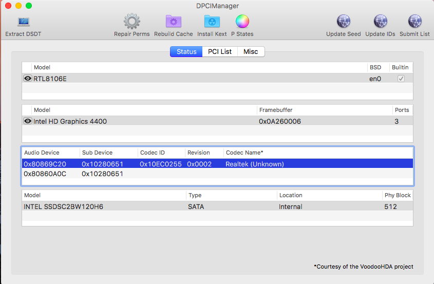Click the Update Seed globe icon
The width and height of the screenshot is (434, 284).
[343, 22]
